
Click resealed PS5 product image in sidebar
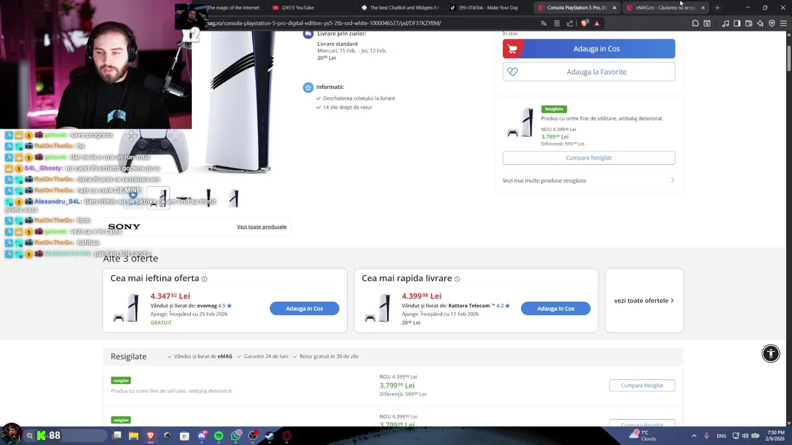(520, 122)
